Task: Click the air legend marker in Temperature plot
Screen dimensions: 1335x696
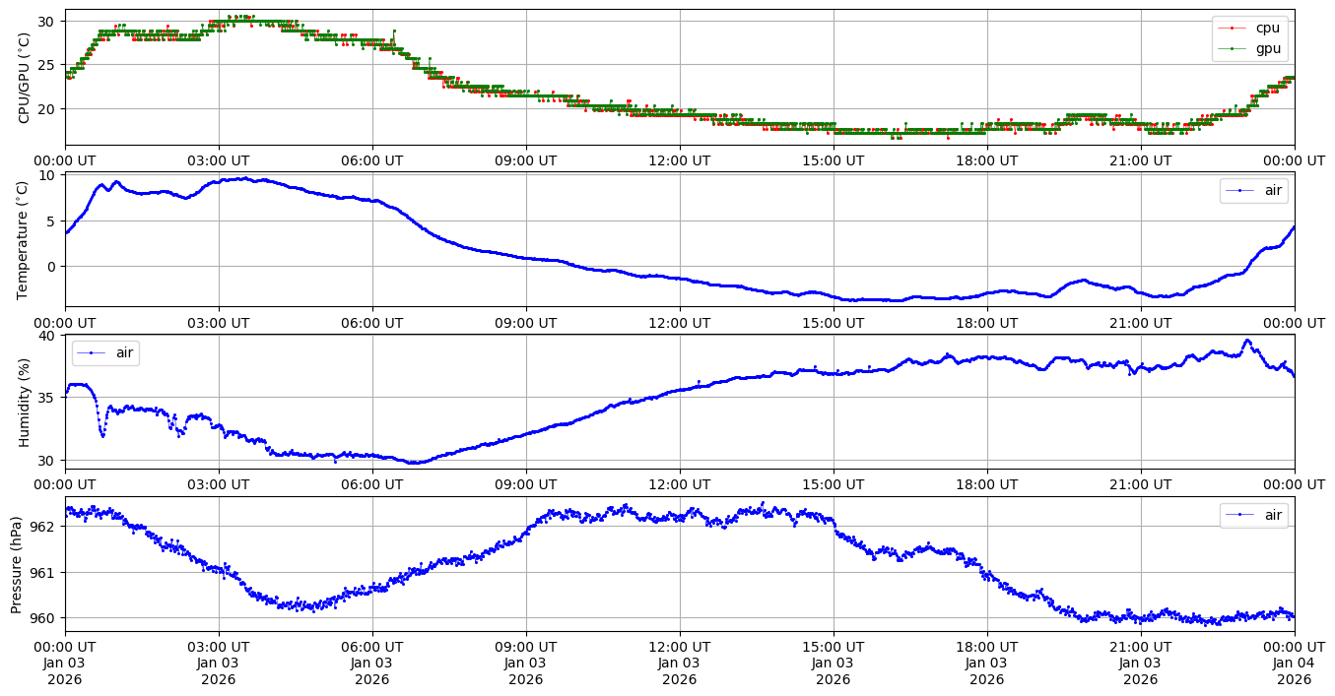Action: click(x=1238, y=191)
